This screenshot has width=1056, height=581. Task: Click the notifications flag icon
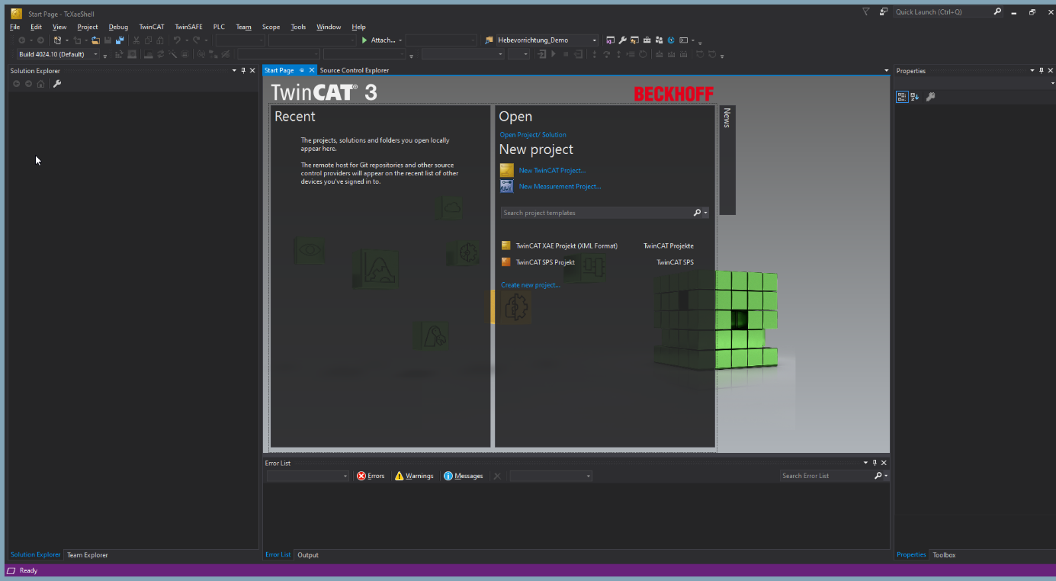tap(866, 11)
